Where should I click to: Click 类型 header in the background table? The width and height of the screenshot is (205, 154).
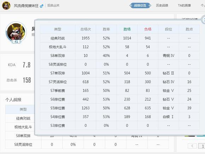pos(23,109)
